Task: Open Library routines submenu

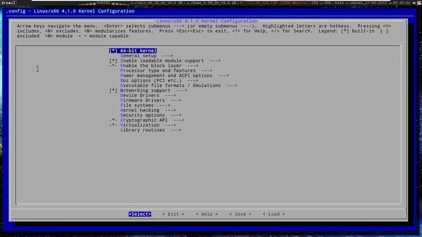Action: pos(151,130)
